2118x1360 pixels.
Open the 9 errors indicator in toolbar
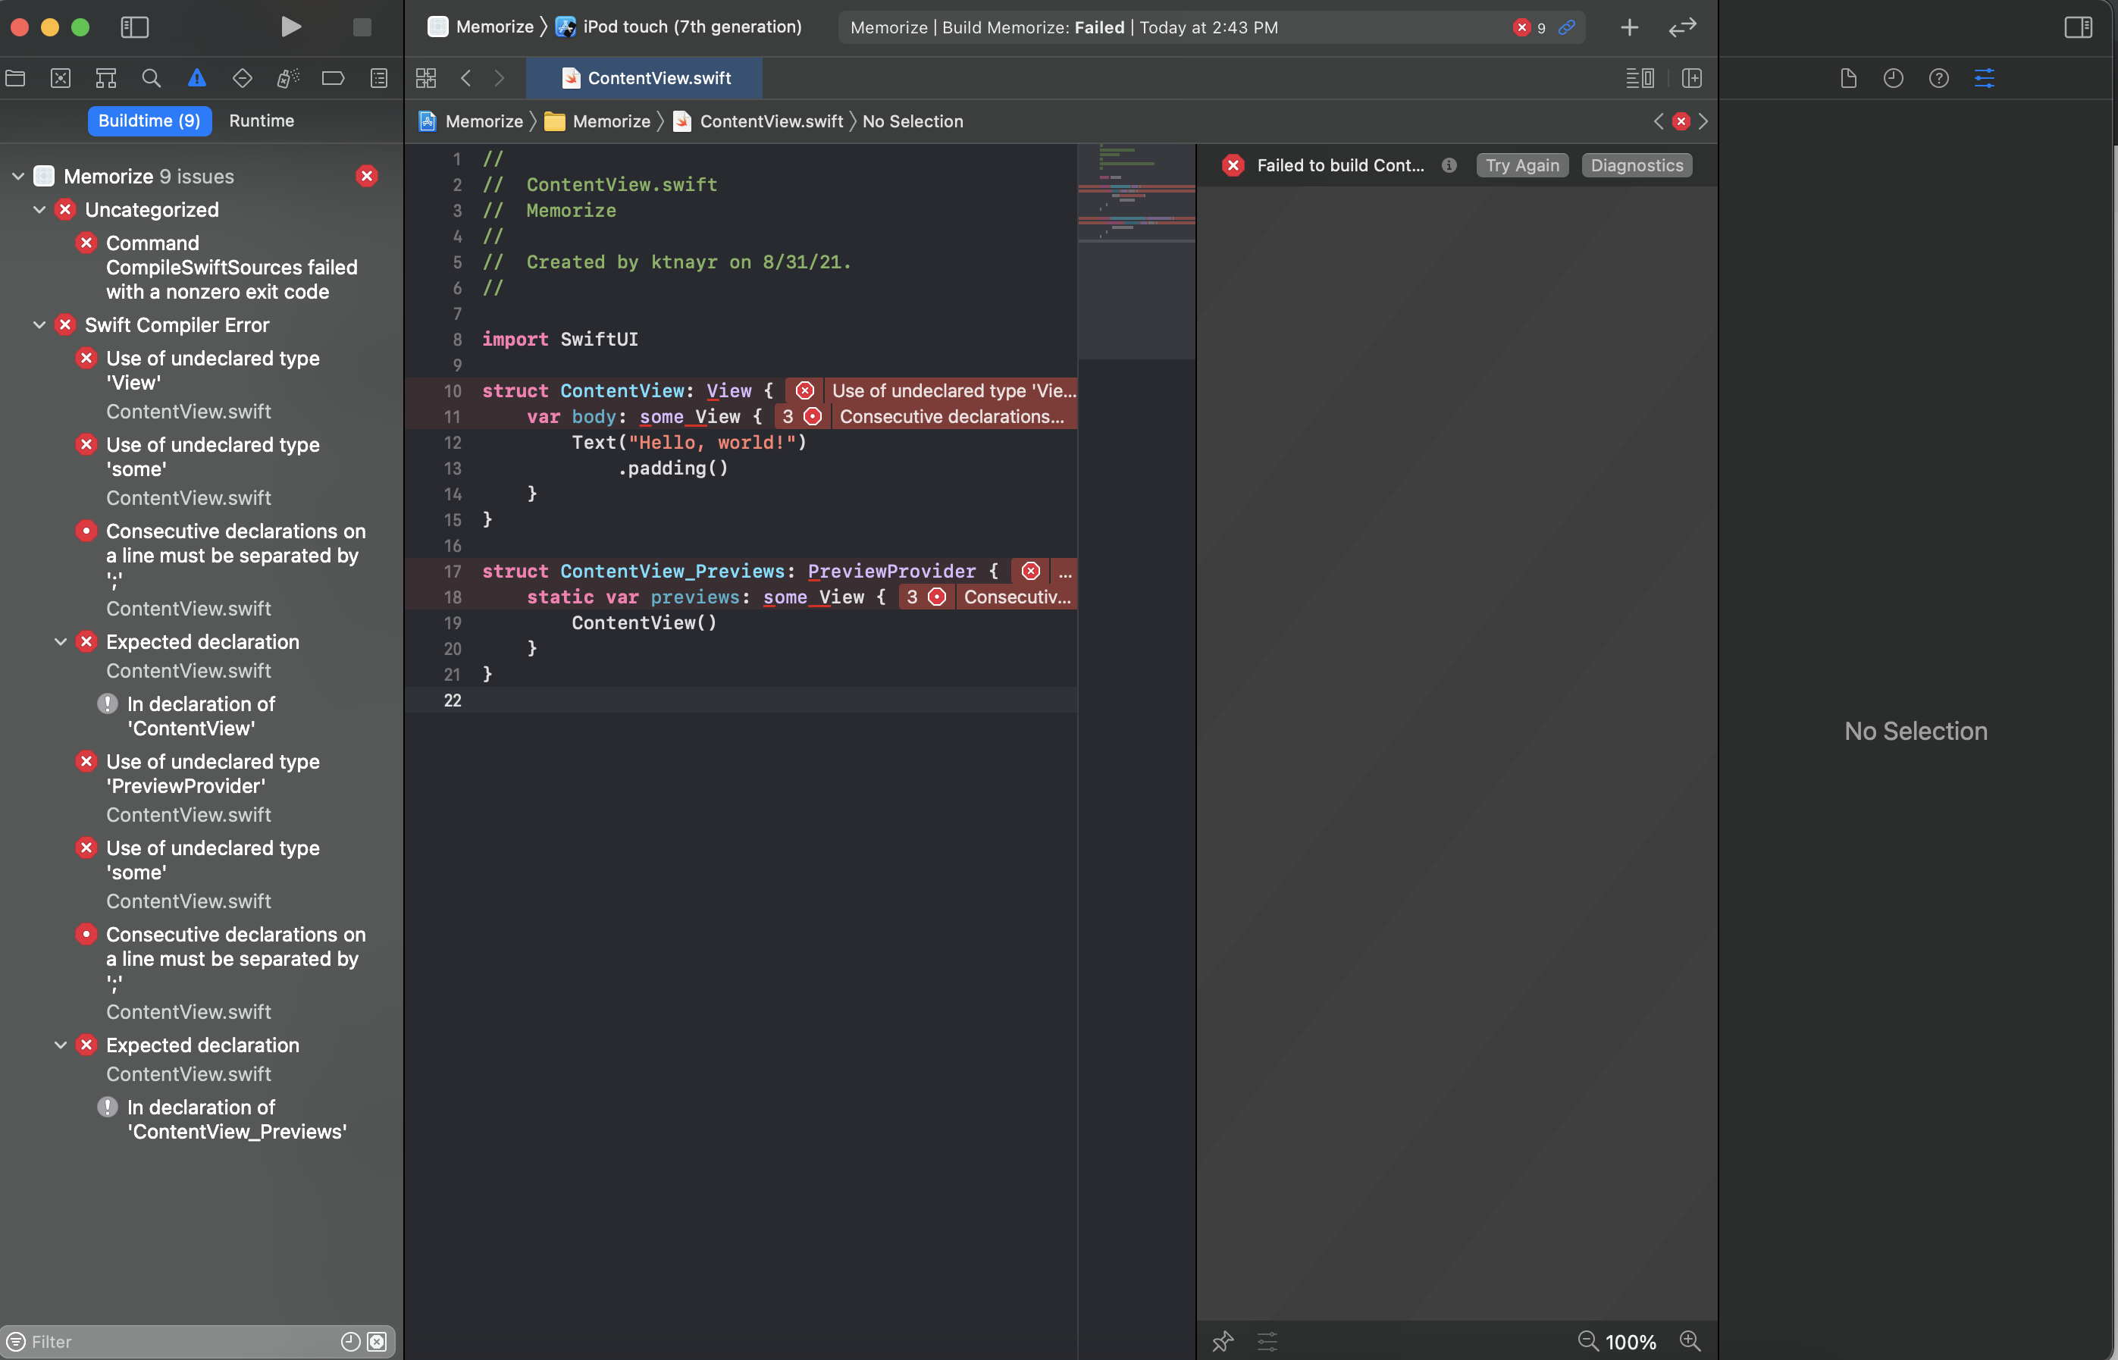1529,27
